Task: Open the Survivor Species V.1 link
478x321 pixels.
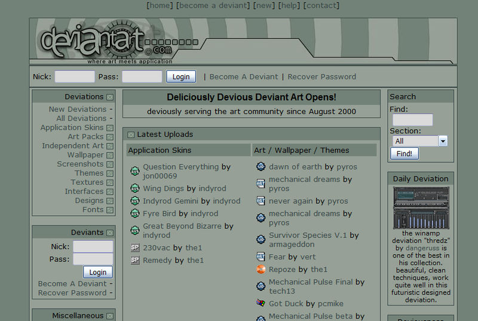Action: [x=308, y=235]
